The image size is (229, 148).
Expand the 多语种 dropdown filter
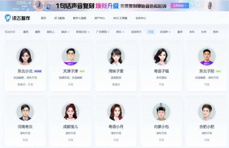click(x=165, y=32)
